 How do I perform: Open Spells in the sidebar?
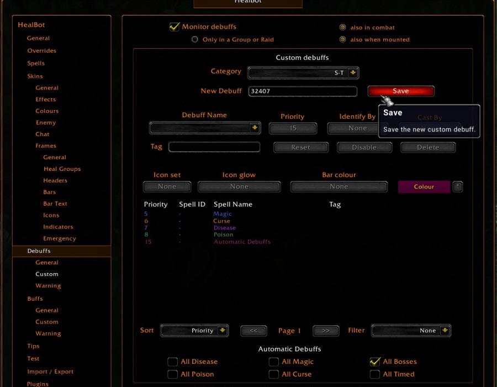pos(36,63)
